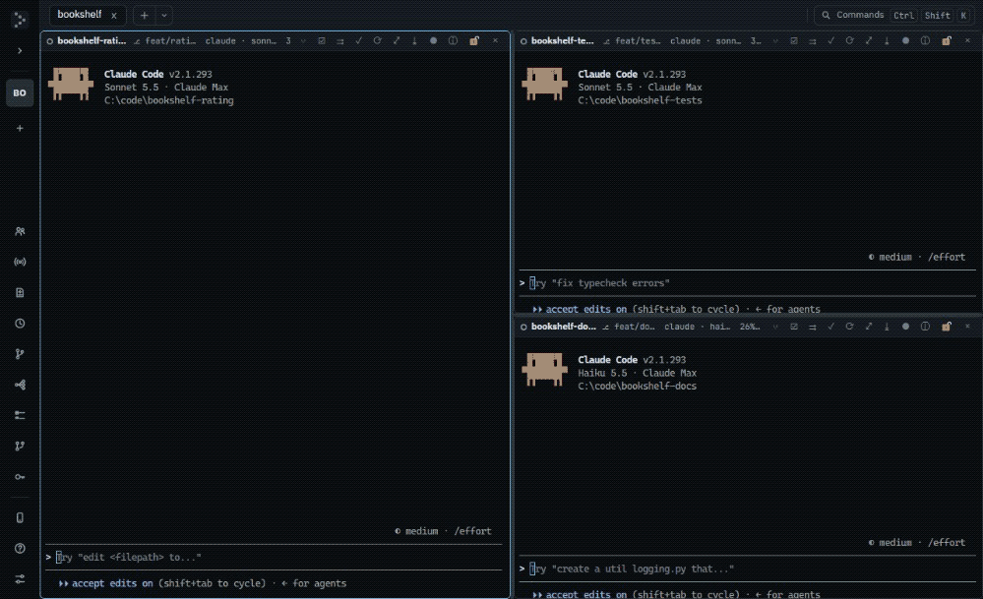Image resolution: width=983 pixels, height=599 pixels.
Task: Click the download arrow icon in bookshelf-rati pane
Action: click(414, 40)
